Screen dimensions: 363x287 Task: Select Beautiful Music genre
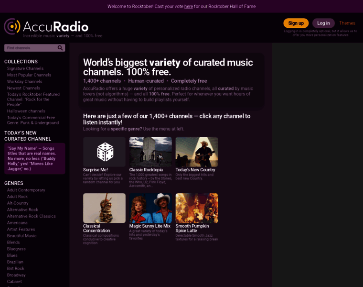point(21,235)
